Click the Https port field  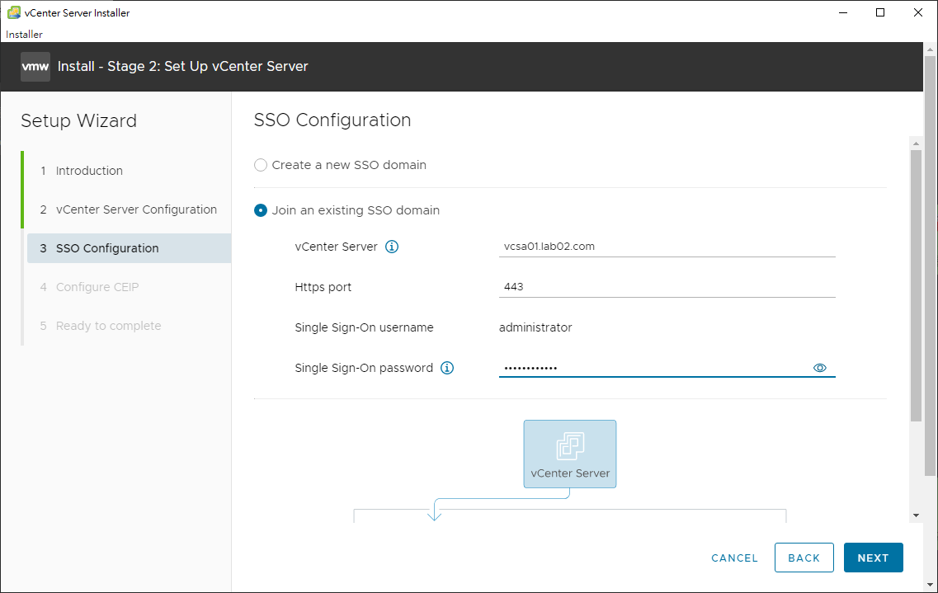(667, 286)
